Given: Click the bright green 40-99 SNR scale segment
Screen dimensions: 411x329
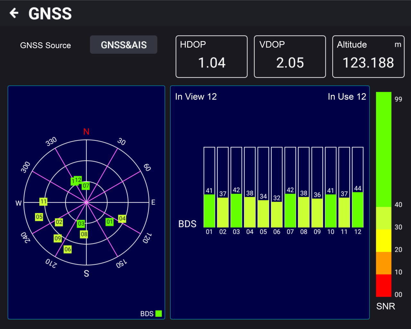Looking at the screenshot, I should [x=384, y=149].
